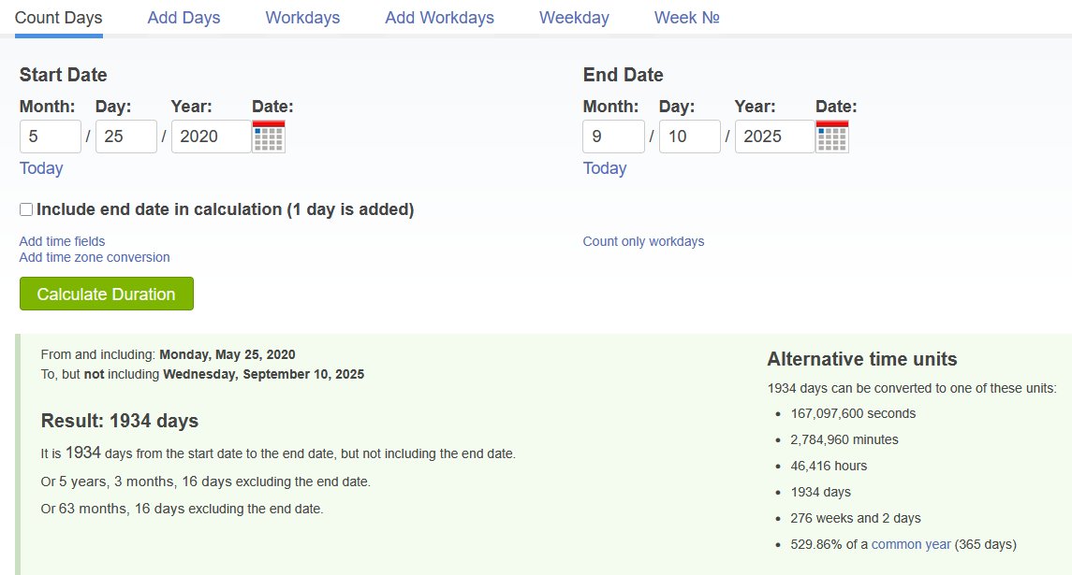Open the End Date calendar picker icon
The width and height of the screenshot is (1072, 575).
pos(832,137)
